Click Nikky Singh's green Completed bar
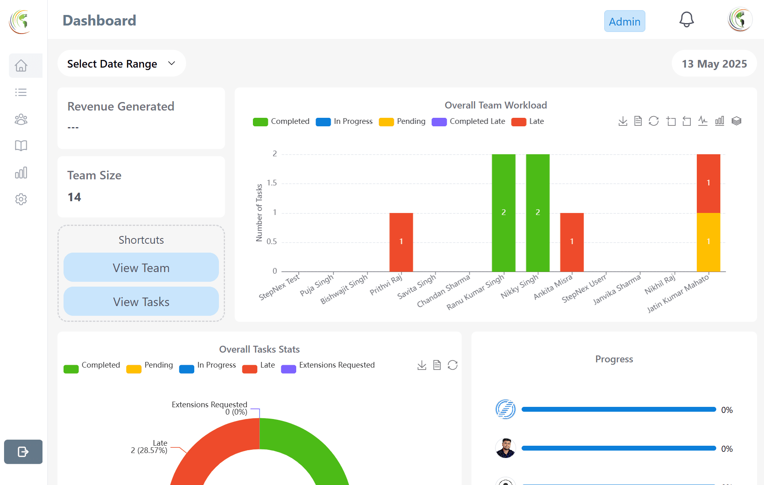The height and width of the screenshot is (485, 764). pyautogui.click(x=538, y=213)
